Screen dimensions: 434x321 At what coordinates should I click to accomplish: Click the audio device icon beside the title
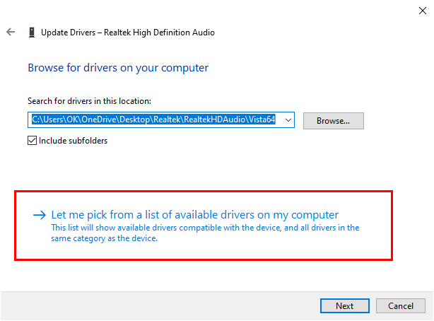[x=32, y=33]
